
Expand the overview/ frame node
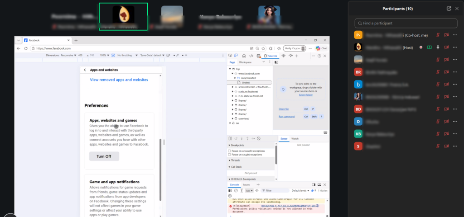[232, 118]
